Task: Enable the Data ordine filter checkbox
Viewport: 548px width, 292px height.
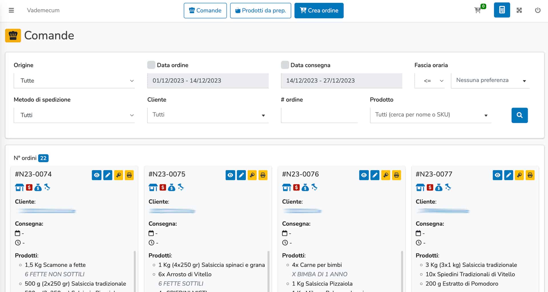Action: (151, 65)
